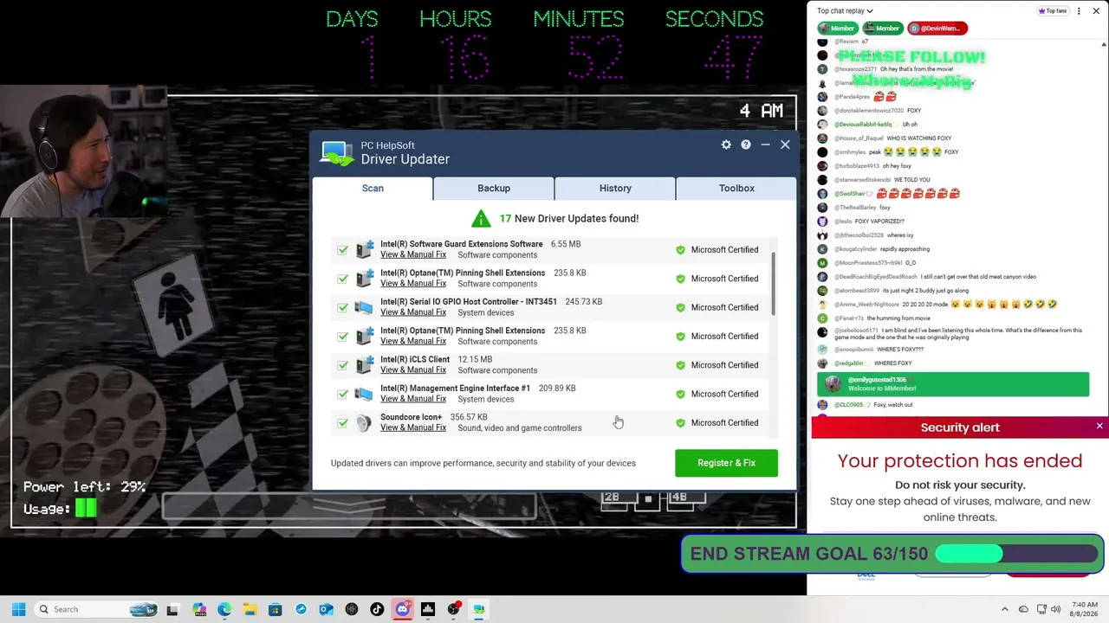Viewport: 1109px width, 623px height.
Task: Uncheck Serial IO GPIO Host Controller driver
Action: click(x=343, y=307)
